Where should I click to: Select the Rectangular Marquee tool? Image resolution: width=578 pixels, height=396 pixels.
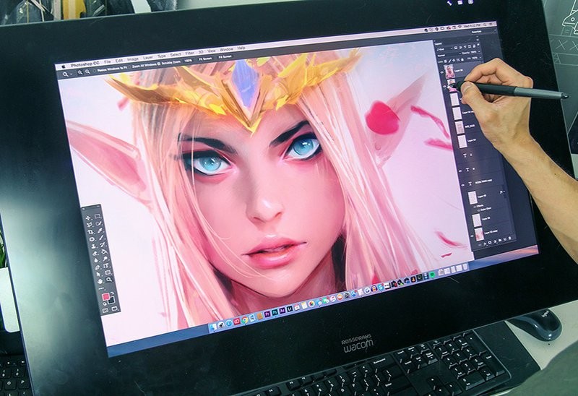(x=98, y=217)
